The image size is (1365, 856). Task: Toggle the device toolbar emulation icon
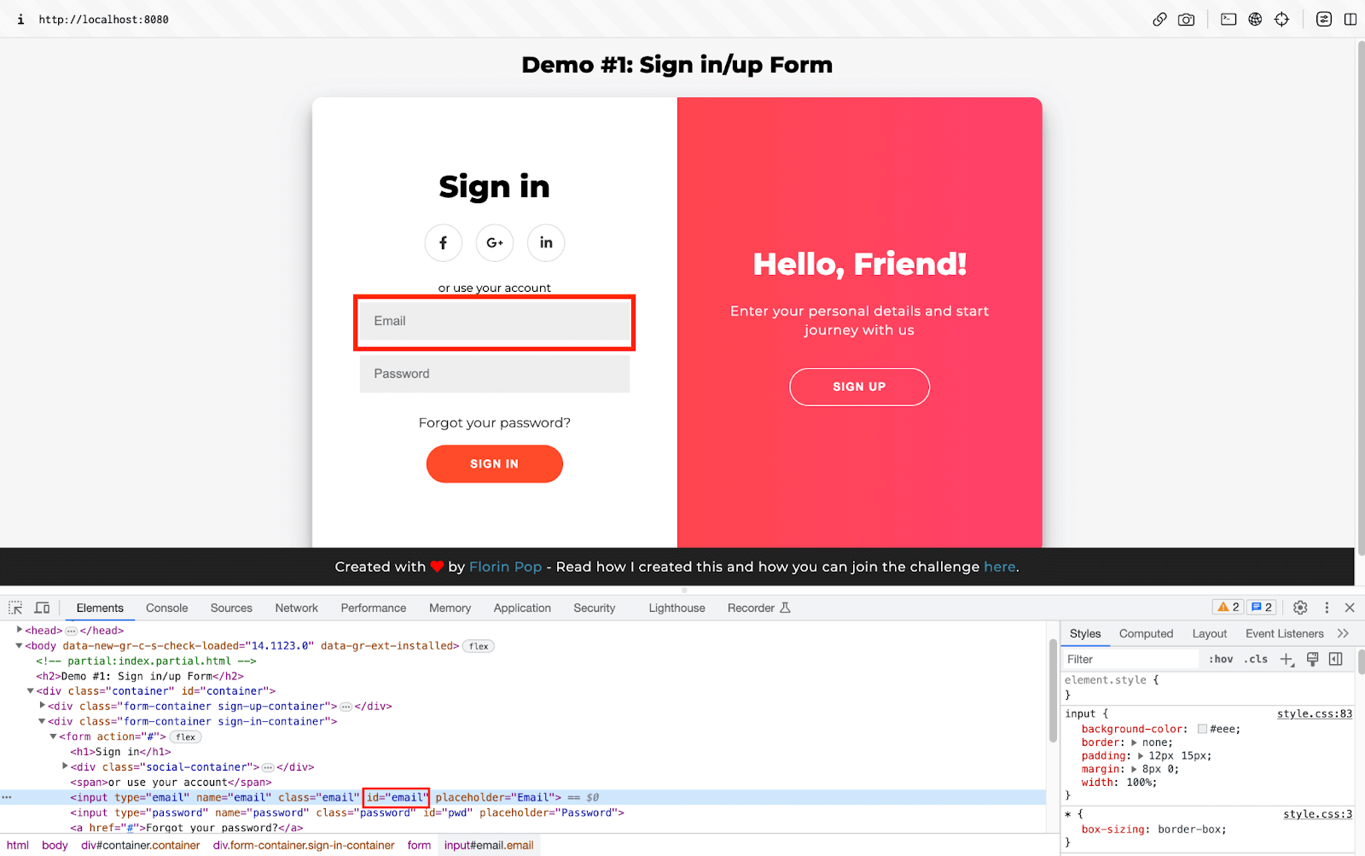[42, 607]
